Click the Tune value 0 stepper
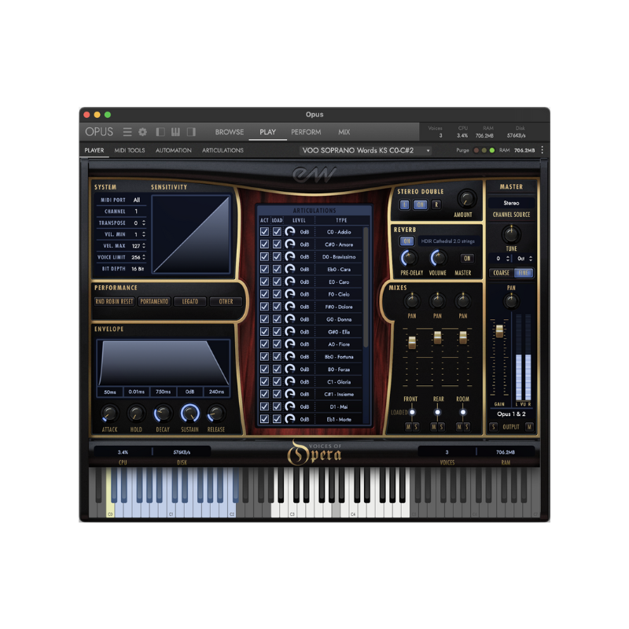This screenshot has width=629, height=629. [508, 259]
